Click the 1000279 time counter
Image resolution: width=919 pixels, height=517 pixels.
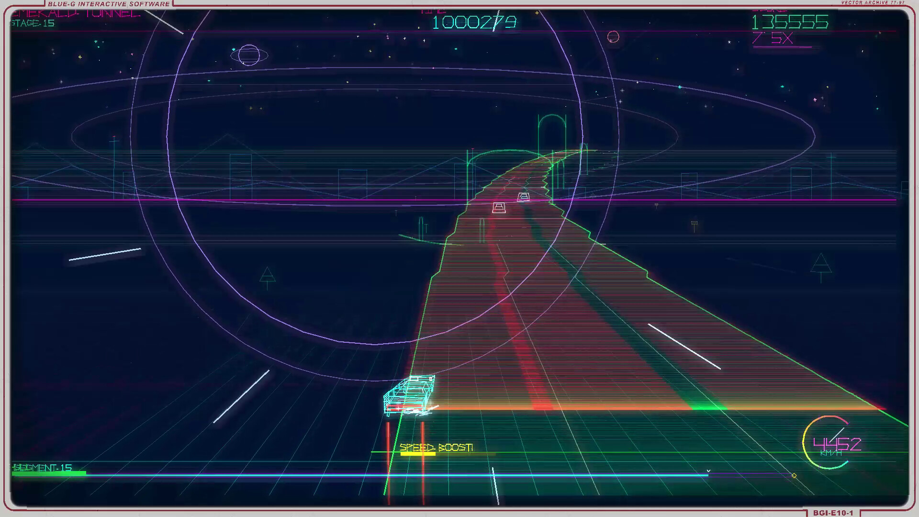(474, 22)
